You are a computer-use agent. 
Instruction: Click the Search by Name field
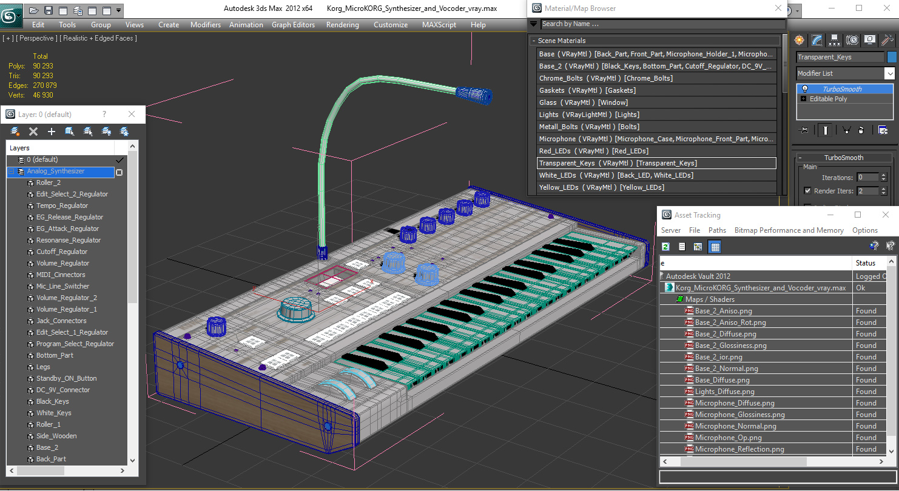pos(663,24)
